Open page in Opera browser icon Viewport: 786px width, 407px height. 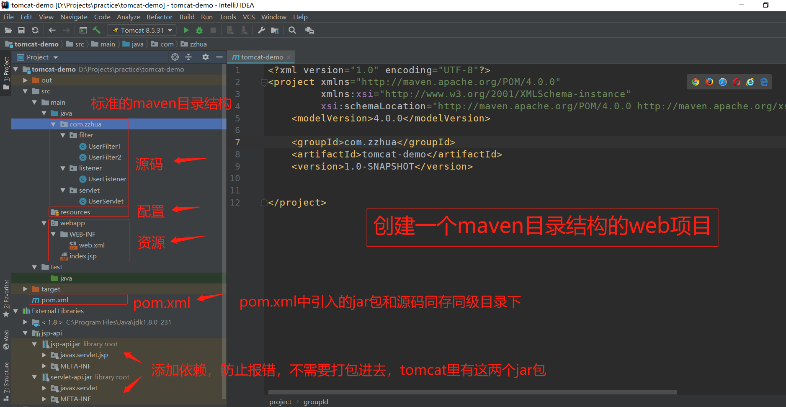click(737, 82)
